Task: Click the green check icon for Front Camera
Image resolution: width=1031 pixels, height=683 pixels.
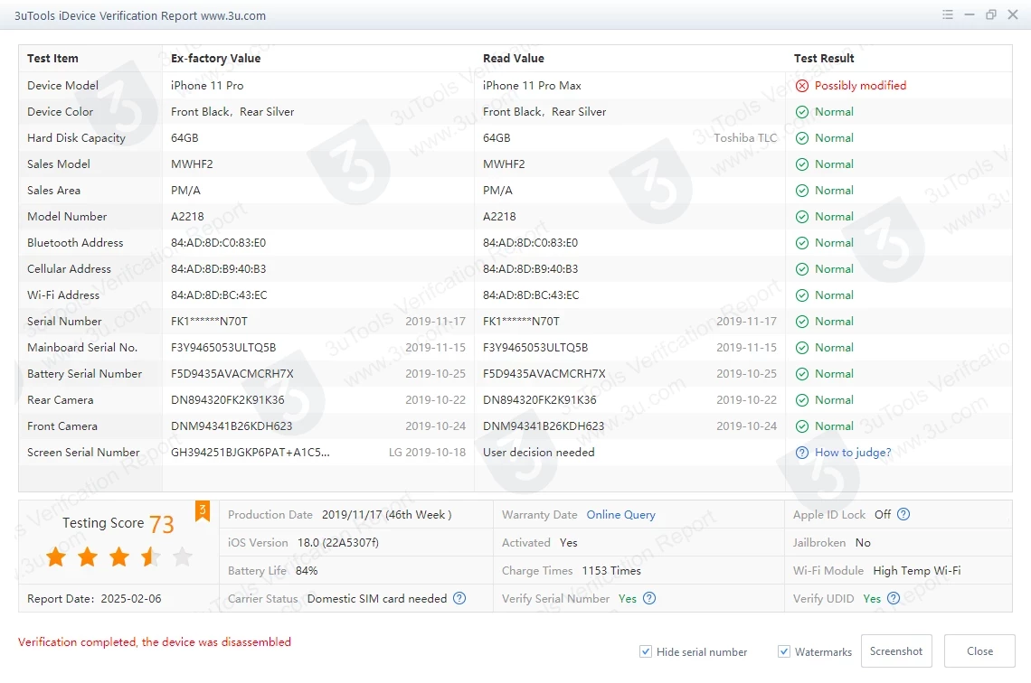Action: (x=802, y=426)
